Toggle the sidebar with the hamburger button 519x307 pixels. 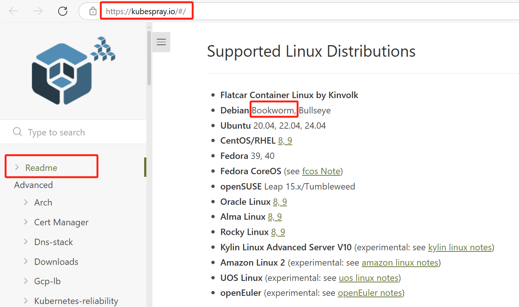(x=161, y=42)
